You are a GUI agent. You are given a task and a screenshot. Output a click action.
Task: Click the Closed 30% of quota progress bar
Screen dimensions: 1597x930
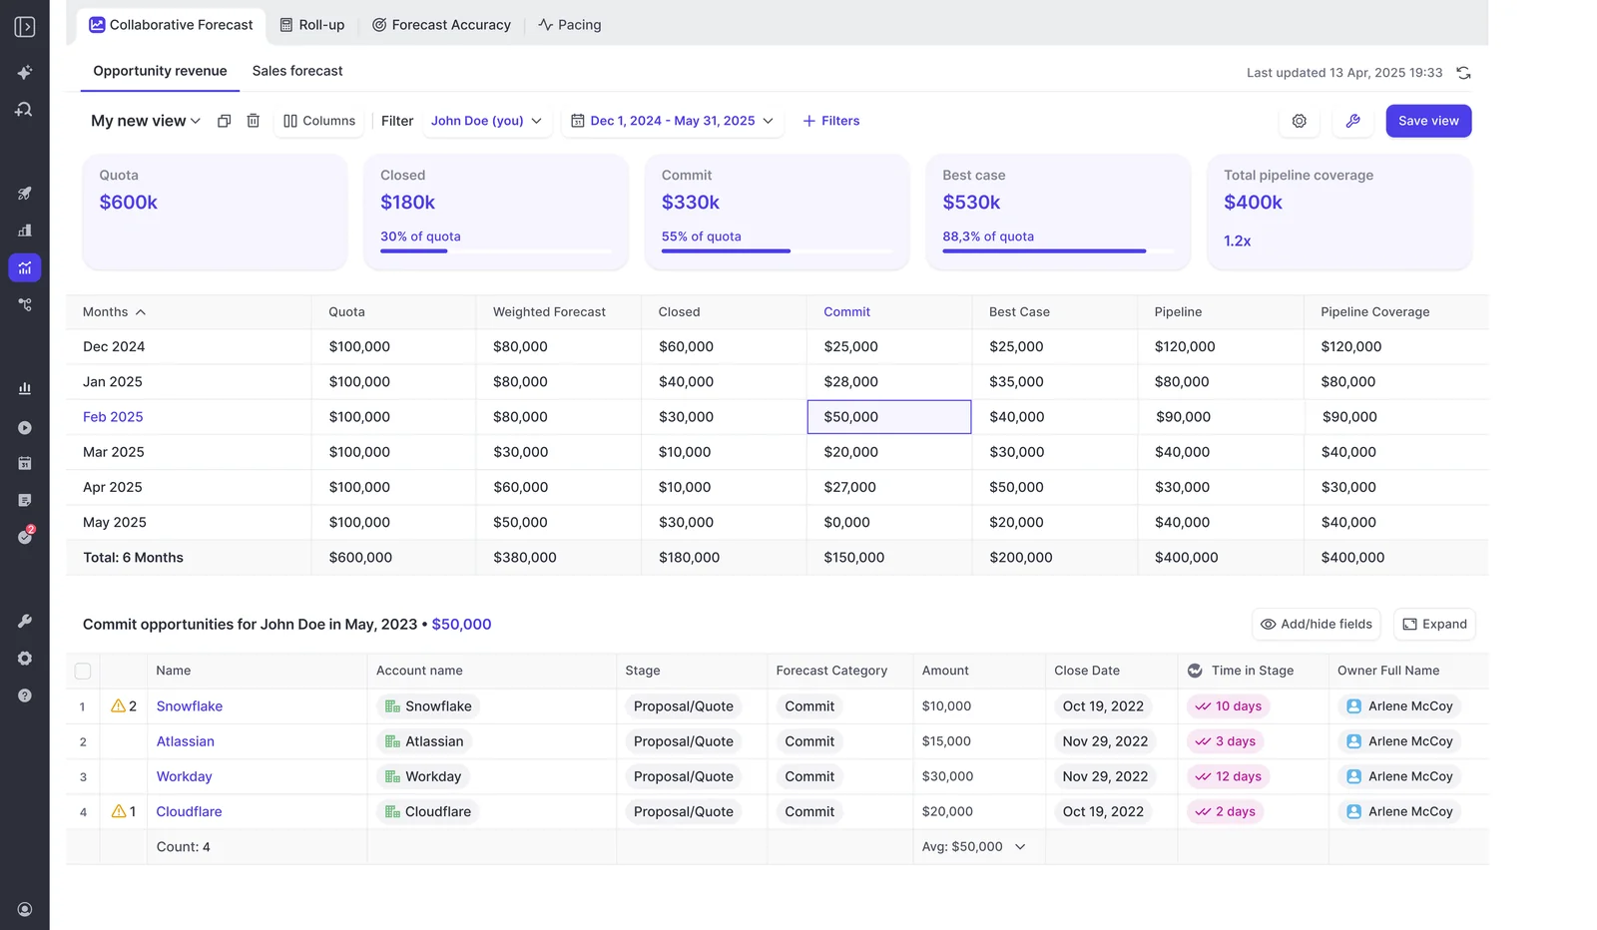[496, 251]
